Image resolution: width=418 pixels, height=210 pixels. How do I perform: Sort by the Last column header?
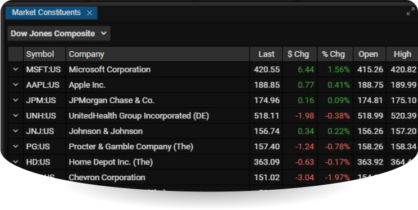tap(266, 54)
